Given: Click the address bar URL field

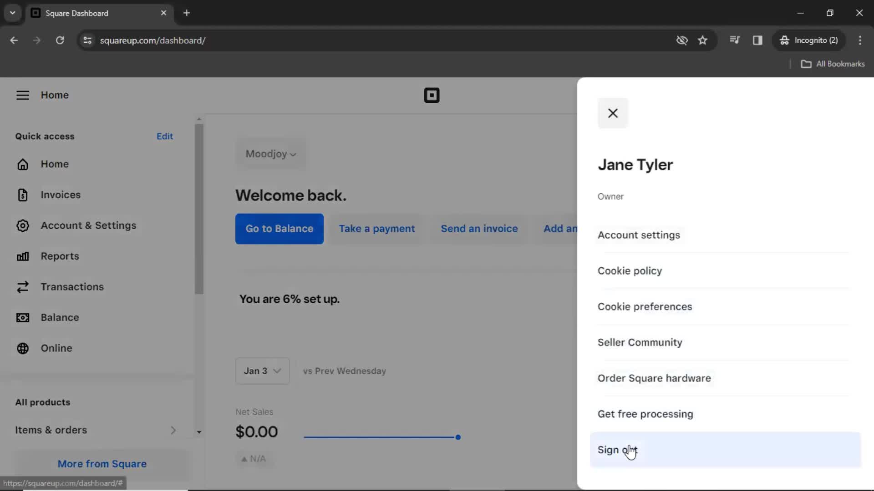Looking at the screenshot, I should (382, 40).
